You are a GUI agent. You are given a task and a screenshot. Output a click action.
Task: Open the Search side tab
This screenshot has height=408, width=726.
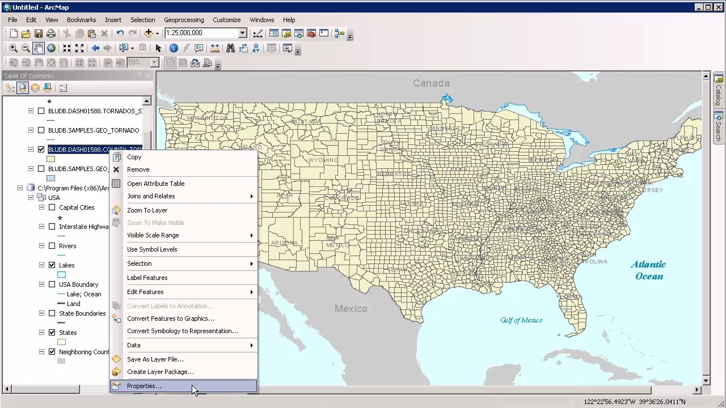[719, 127]
